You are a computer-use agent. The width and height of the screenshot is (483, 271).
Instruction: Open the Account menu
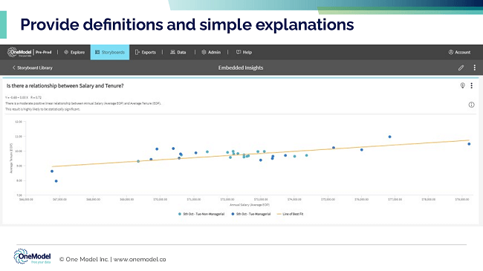pos(459,53)
